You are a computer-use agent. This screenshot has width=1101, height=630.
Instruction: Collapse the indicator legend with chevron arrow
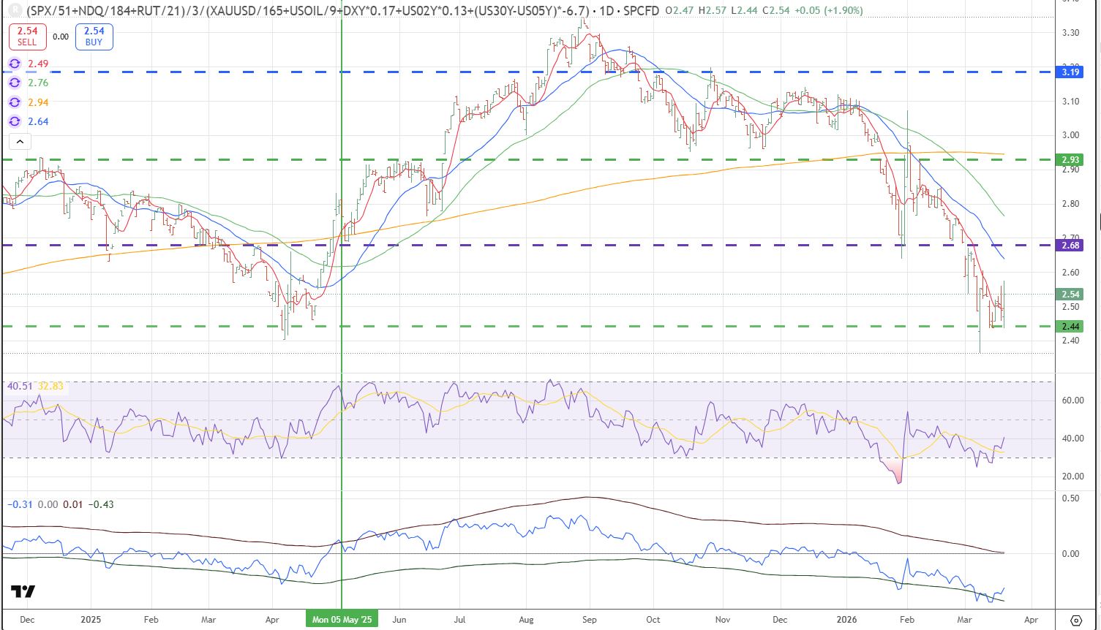(x=19, y=142)
